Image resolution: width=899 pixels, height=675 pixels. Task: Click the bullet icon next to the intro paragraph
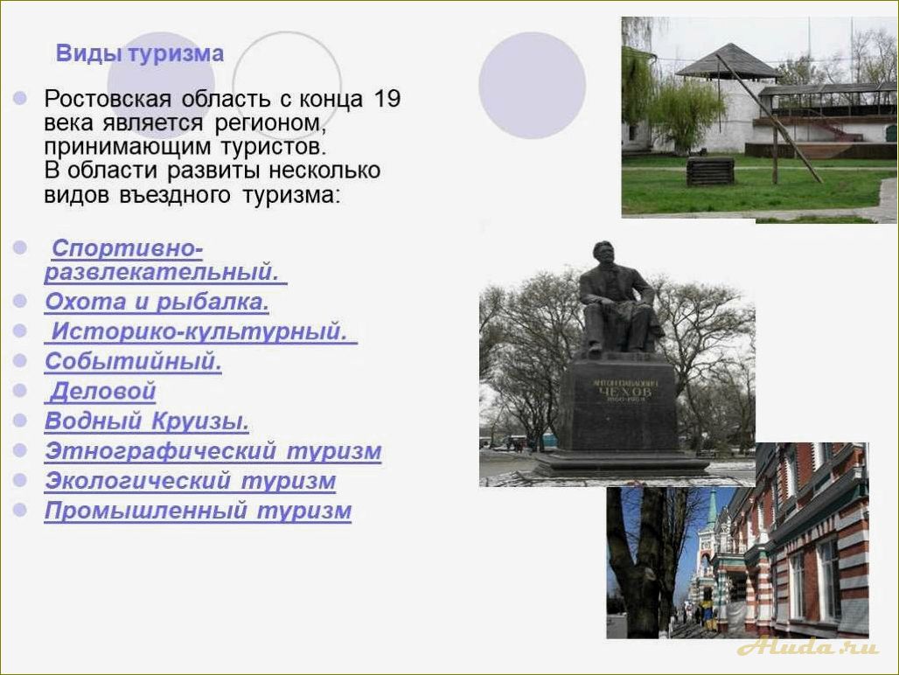click(19, 98)
